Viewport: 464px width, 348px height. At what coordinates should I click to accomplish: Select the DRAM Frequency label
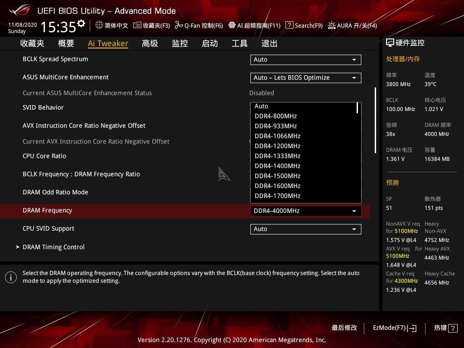coord(47,210)
